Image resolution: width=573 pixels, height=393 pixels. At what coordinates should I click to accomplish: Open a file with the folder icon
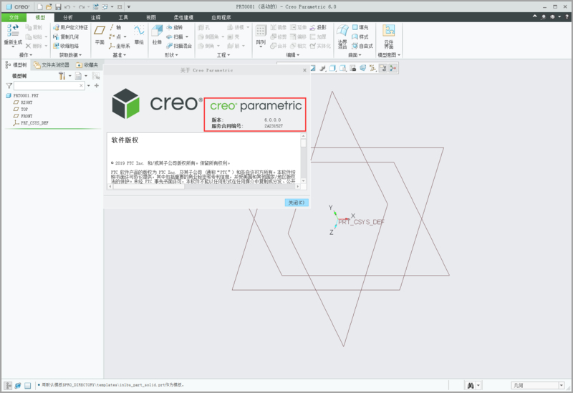pyautogui.click(x=49, y=6)
